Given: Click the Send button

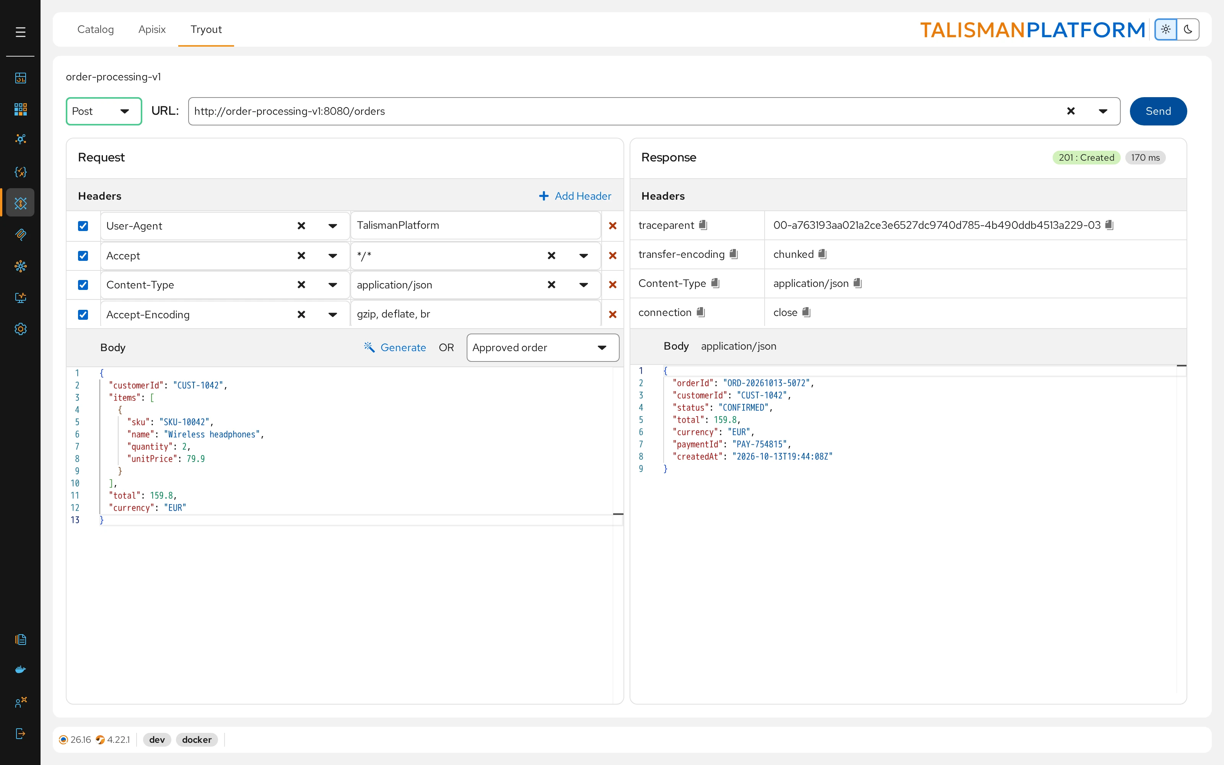Looking at the screenshot, I should (x=1158, y=111).
